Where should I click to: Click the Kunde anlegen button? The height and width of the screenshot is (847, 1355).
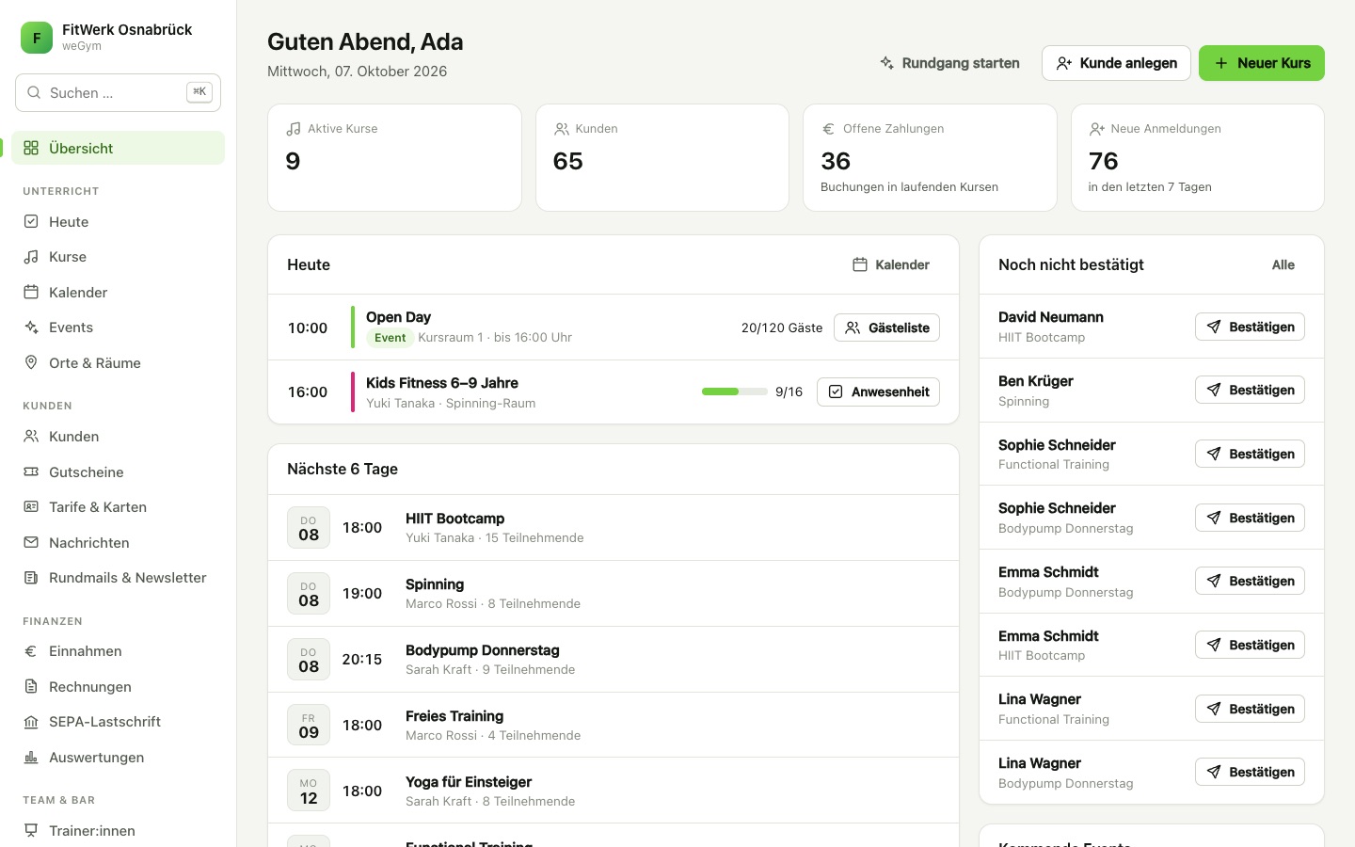pos(1116,63)
